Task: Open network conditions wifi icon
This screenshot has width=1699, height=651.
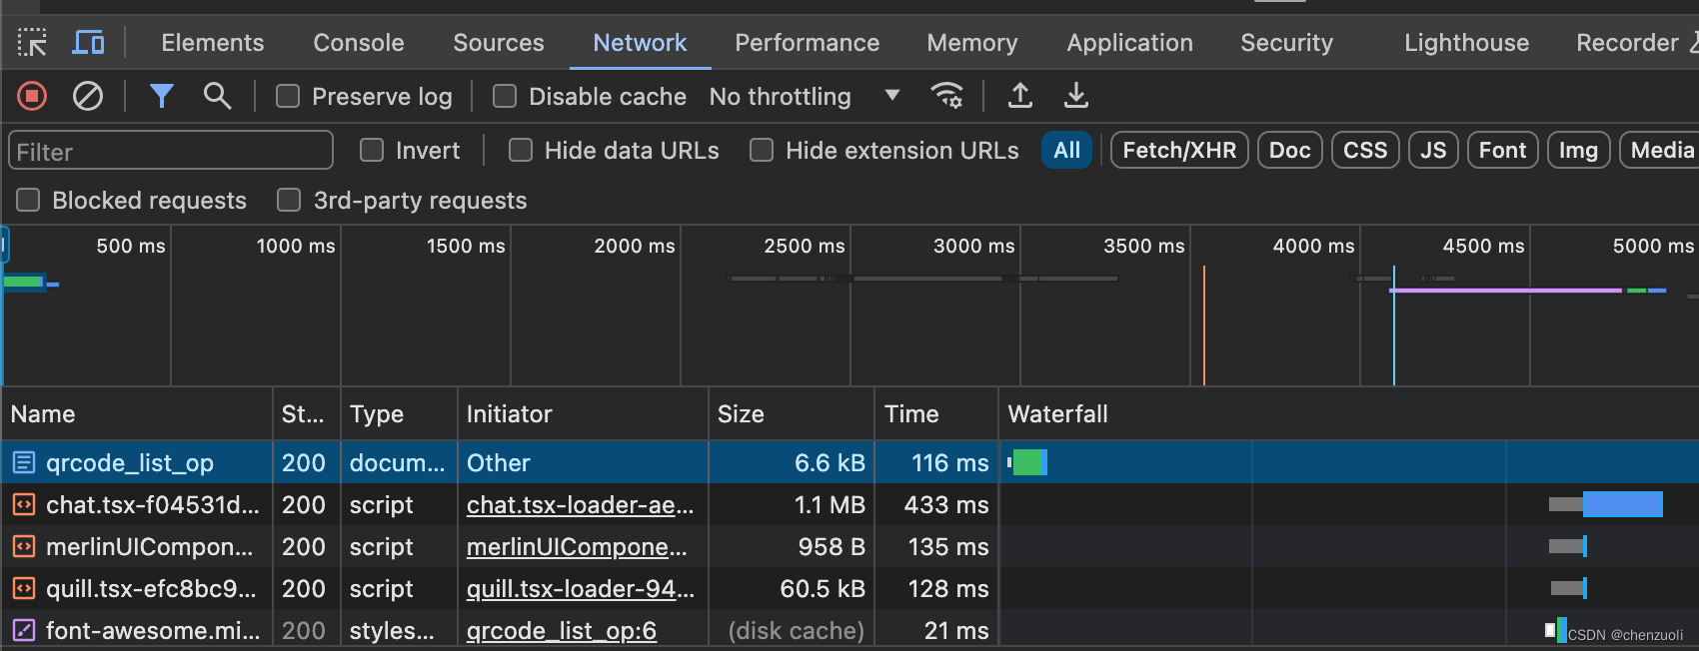Action: coord(946,97)
